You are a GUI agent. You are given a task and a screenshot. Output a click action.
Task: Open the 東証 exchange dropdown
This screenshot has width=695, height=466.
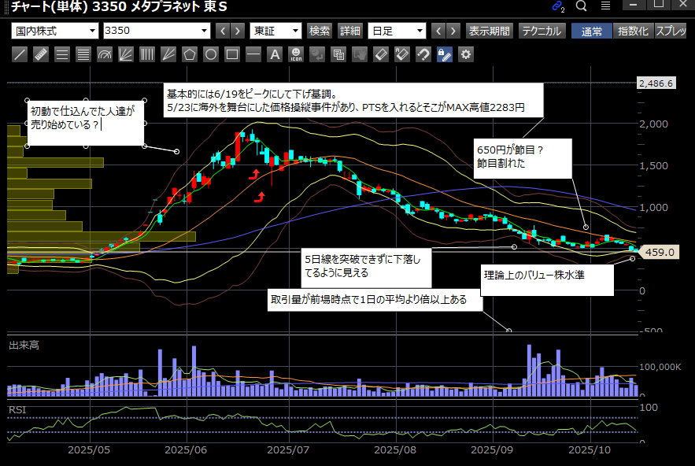pyautogui.click(x=275, y=31)
